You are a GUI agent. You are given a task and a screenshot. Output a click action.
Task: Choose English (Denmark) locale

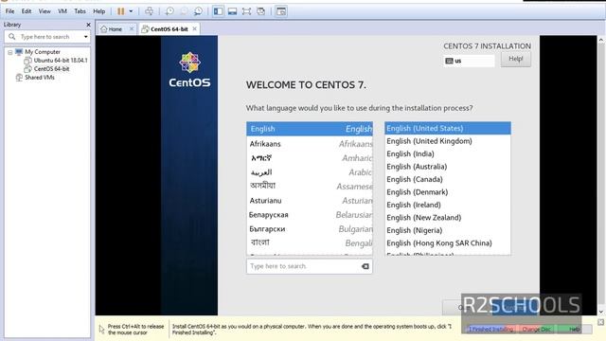click(x=448, y=192)
